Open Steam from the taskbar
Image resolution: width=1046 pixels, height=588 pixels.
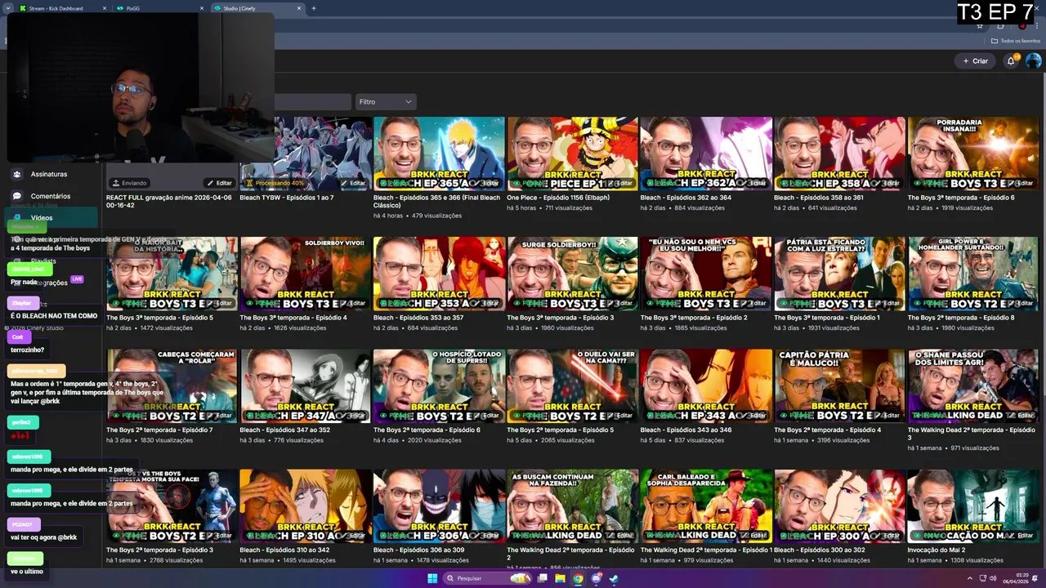pyautogui.click(x=615, y=578)
